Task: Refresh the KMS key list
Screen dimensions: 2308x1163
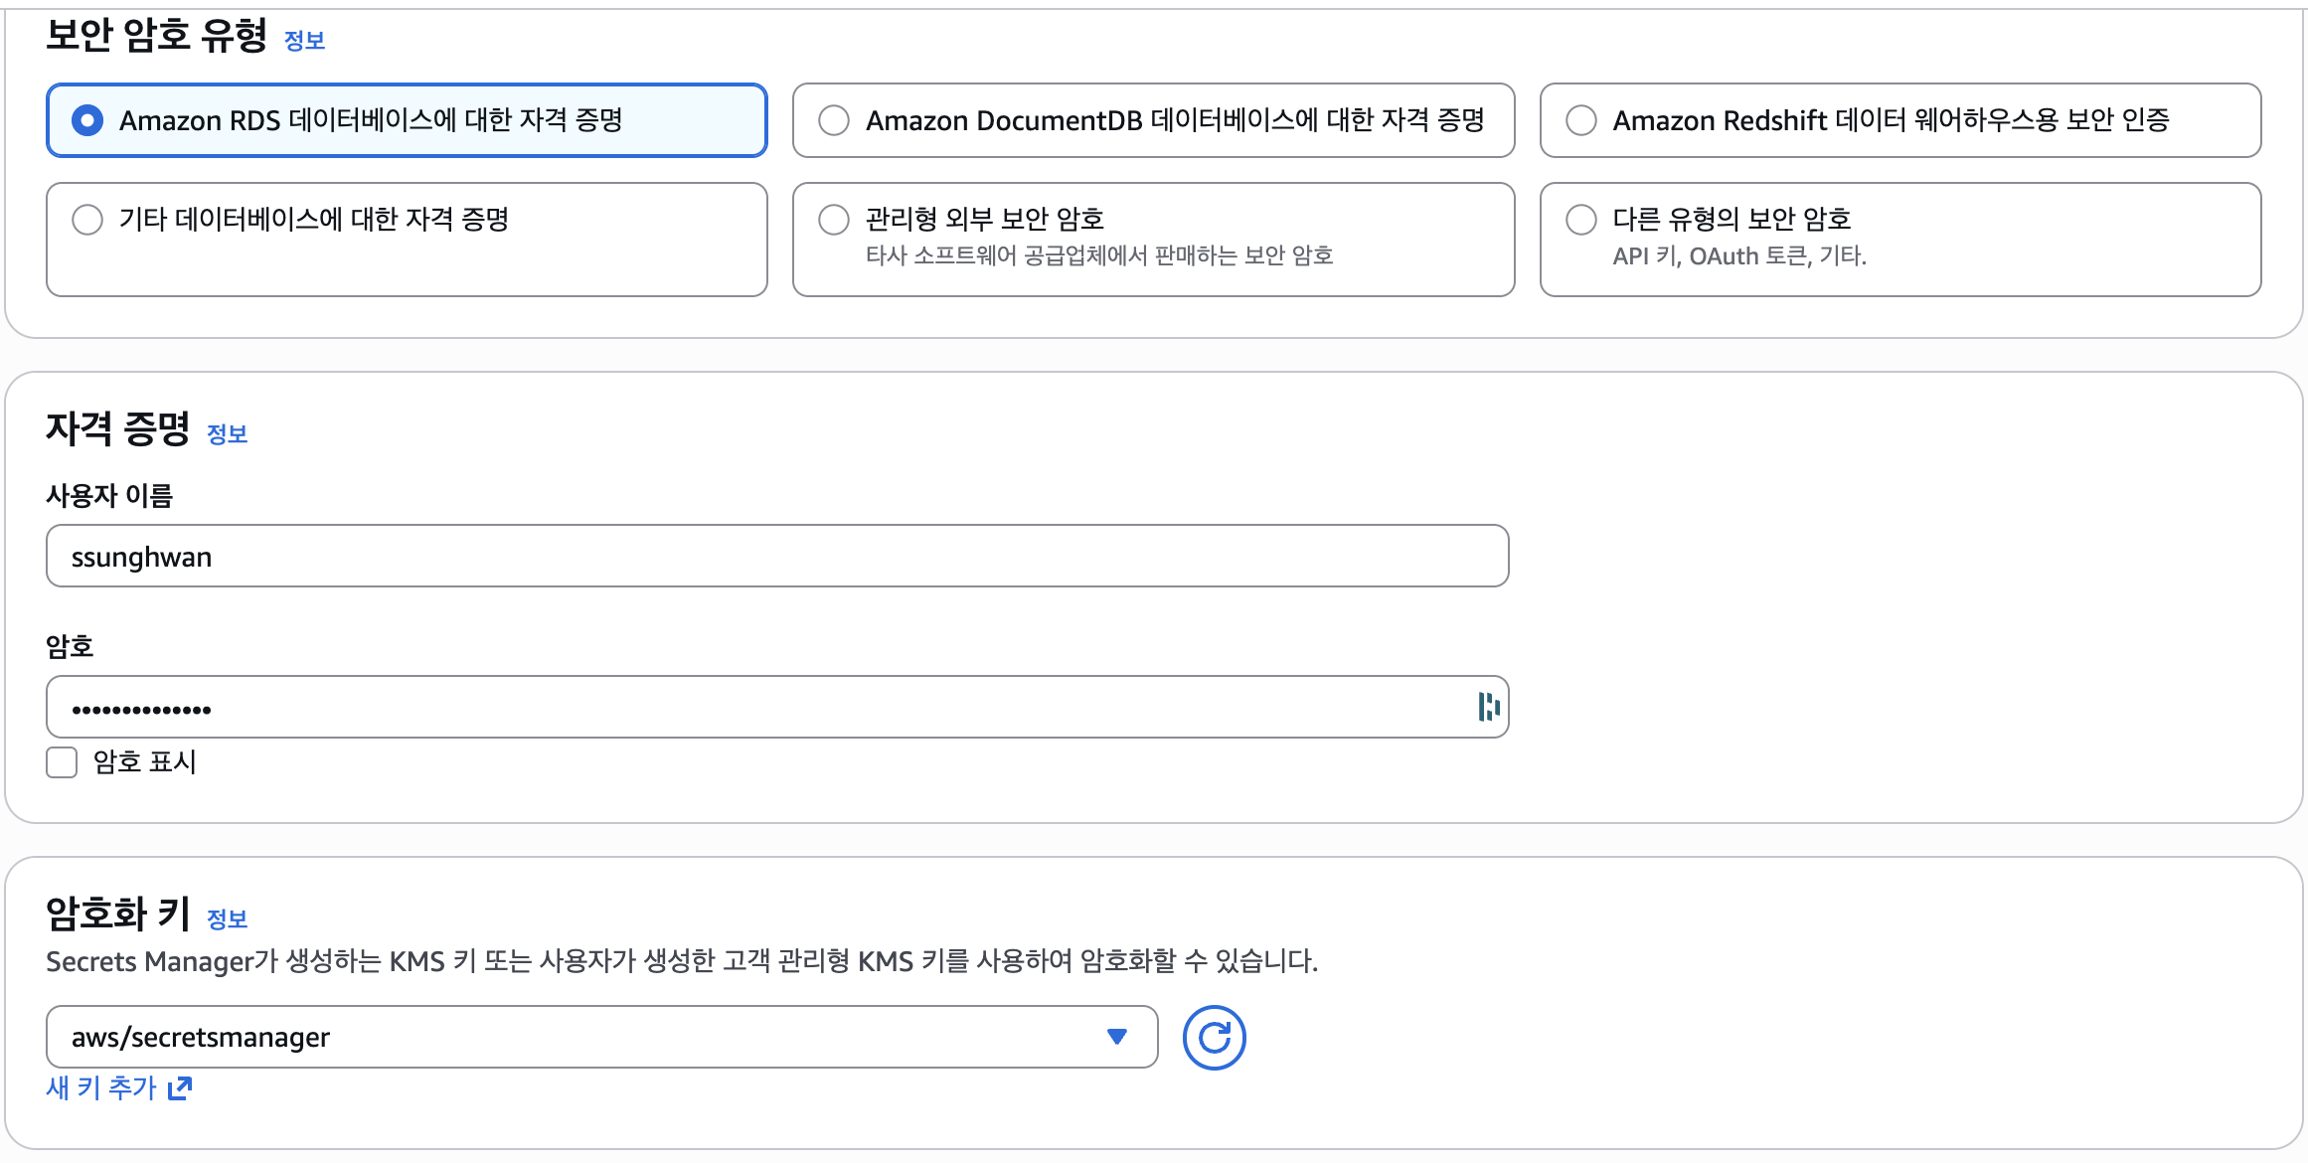Action: click(1214, 1038)
